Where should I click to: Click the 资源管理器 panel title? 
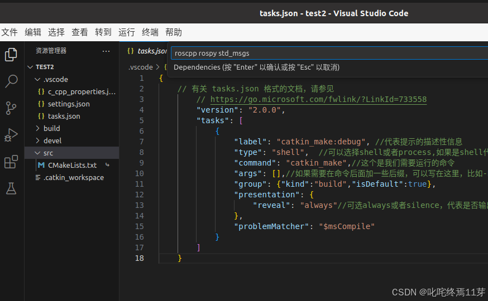51,51
